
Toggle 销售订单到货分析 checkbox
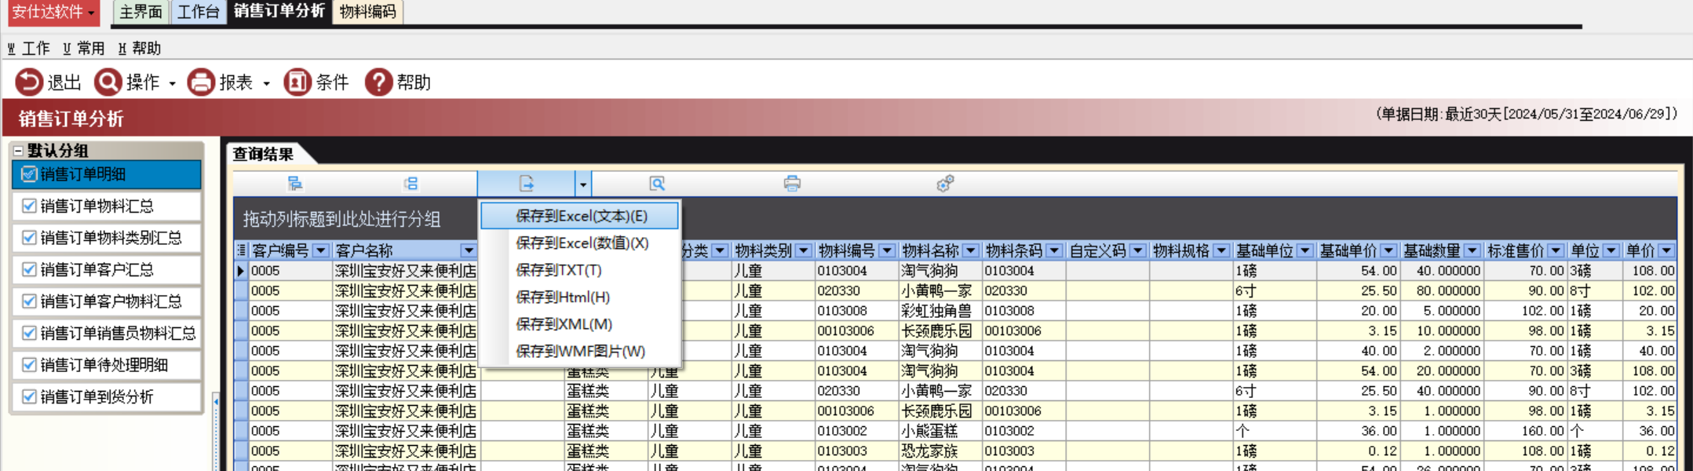coord(29,396)
